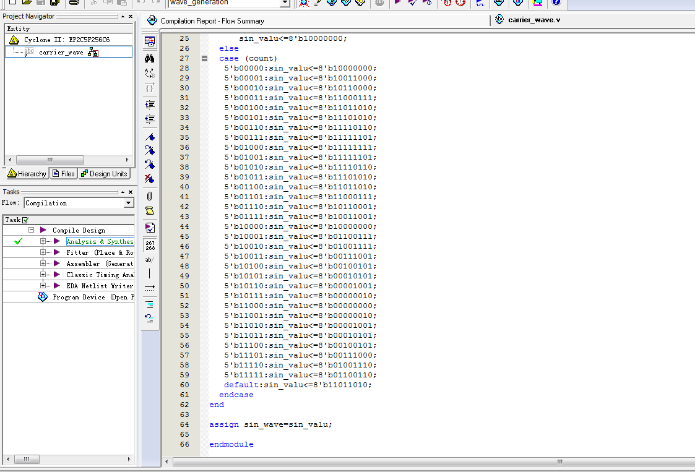Expand the Fitter task node
Image resolution: width=695 pixels, height=472 pixels.
(43, 252)
